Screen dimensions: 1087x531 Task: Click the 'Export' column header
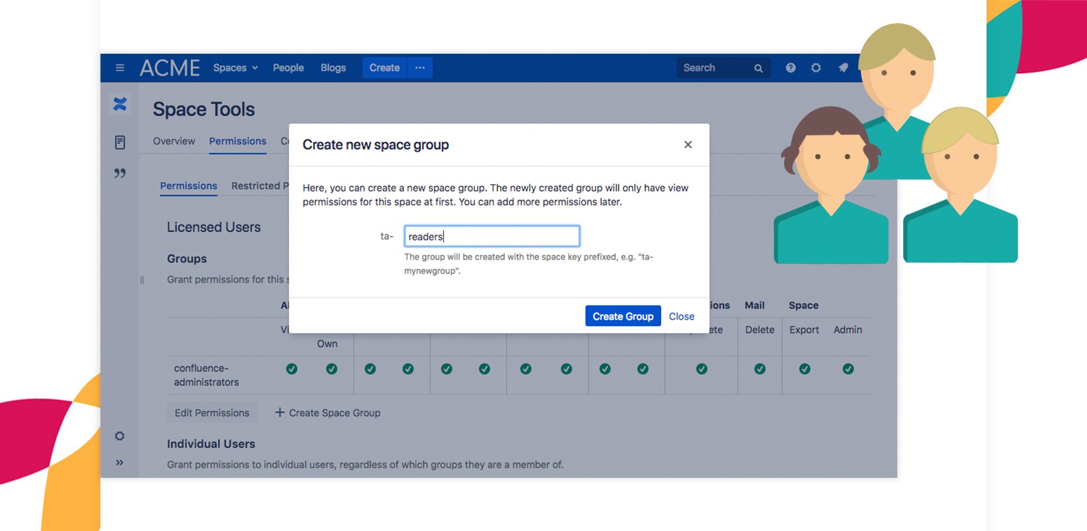point(804,330)
